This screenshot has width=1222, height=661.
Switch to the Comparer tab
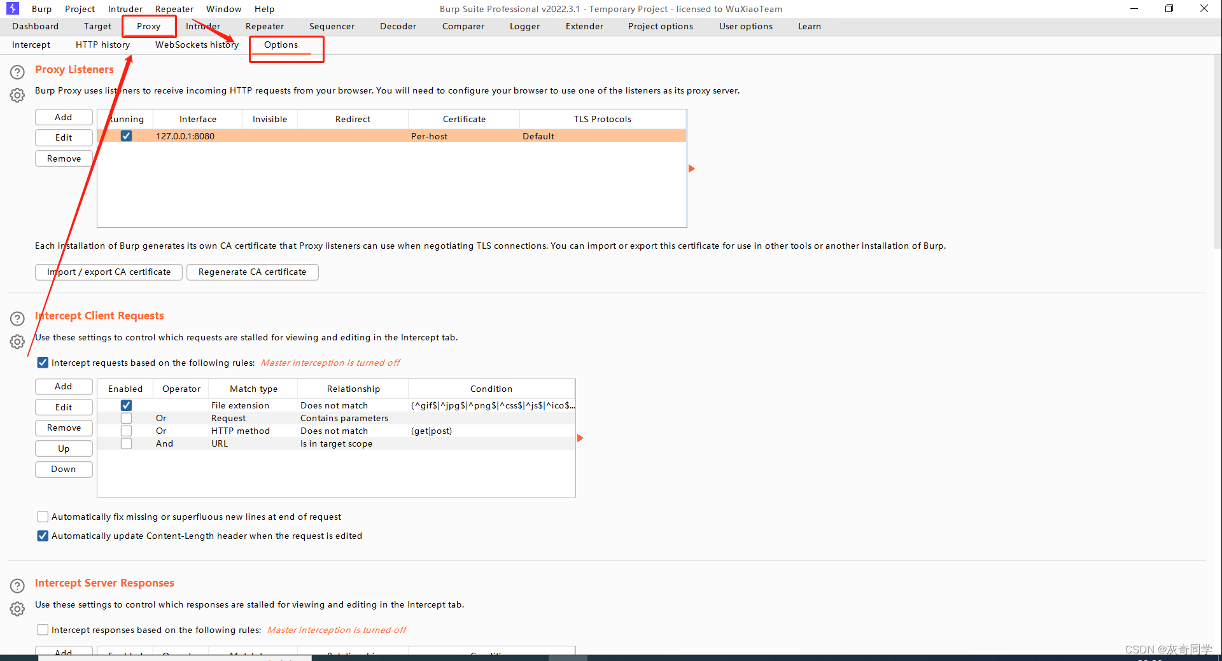pyautogui.click(x=463, y=26)
